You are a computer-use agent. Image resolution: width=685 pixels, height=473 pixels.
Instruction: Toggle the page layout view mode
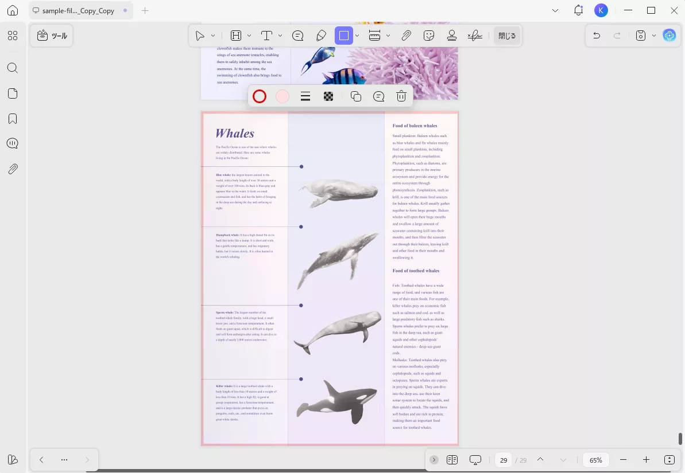click(452, 460)
